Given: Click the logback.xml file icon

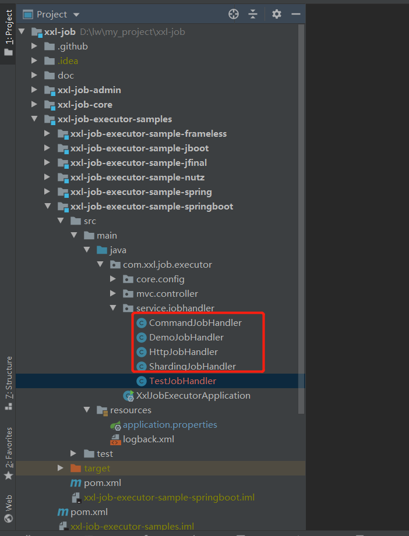Looking at the screenshot, I should [x=116, y=439].
